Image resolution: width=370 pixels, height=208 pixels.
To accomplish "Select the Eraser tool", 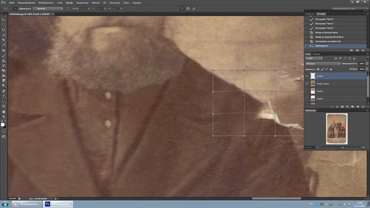I will point(3,70).
